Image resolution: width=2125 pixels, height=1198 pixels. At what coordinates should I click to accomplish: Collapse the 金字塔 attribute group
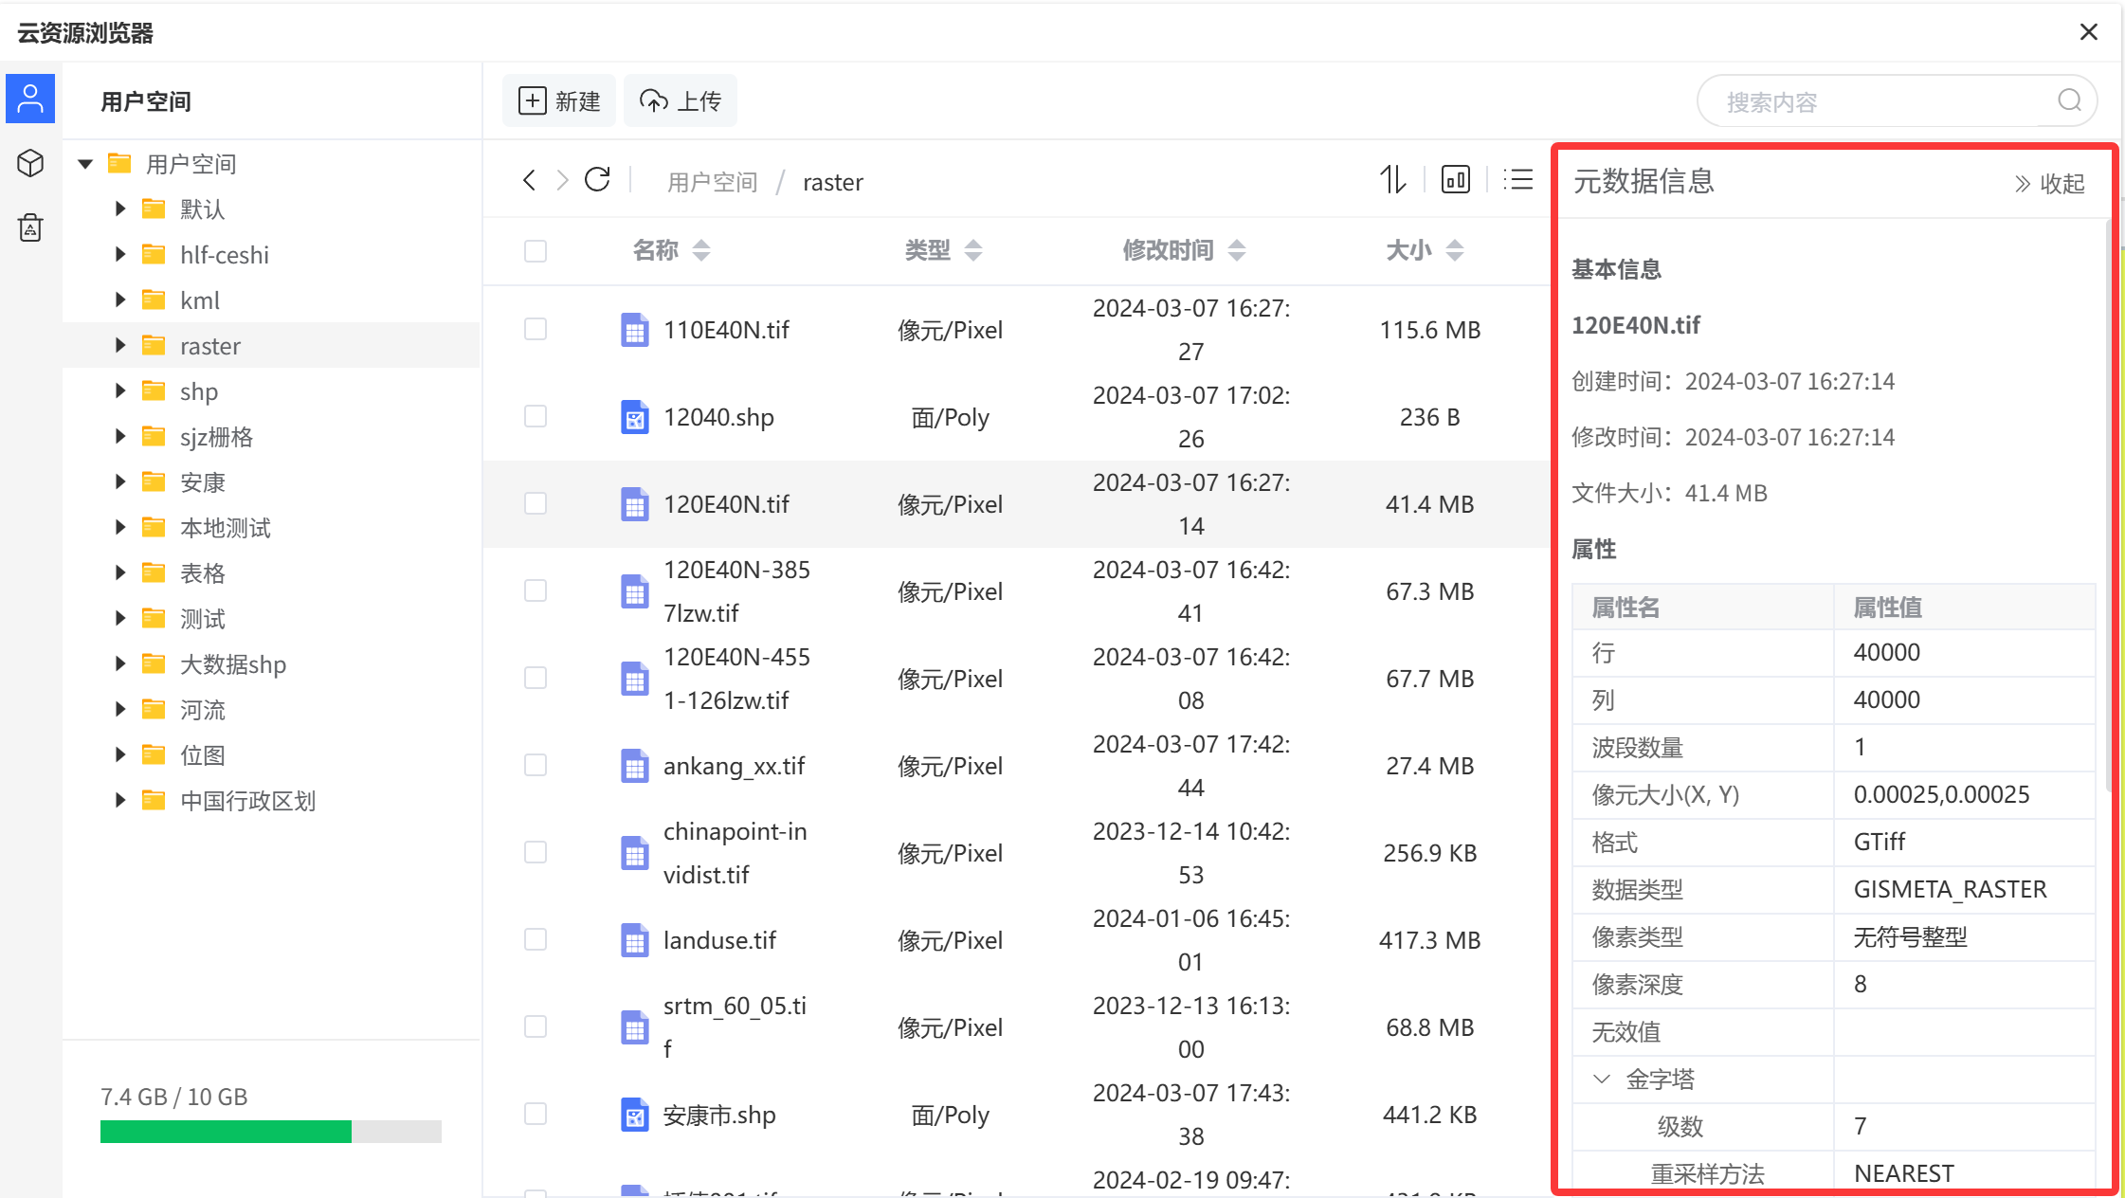(1602, 1079)
